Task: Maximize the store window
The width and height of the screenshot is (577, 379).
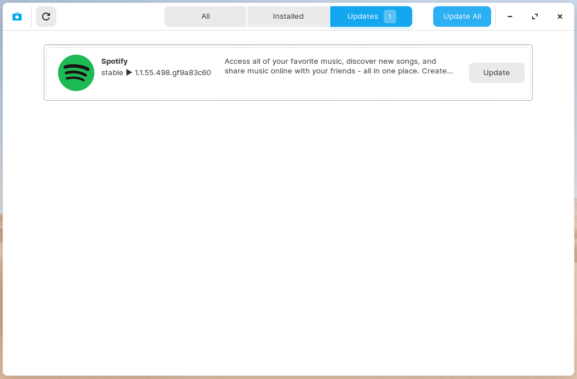Action: coord(535,17)
